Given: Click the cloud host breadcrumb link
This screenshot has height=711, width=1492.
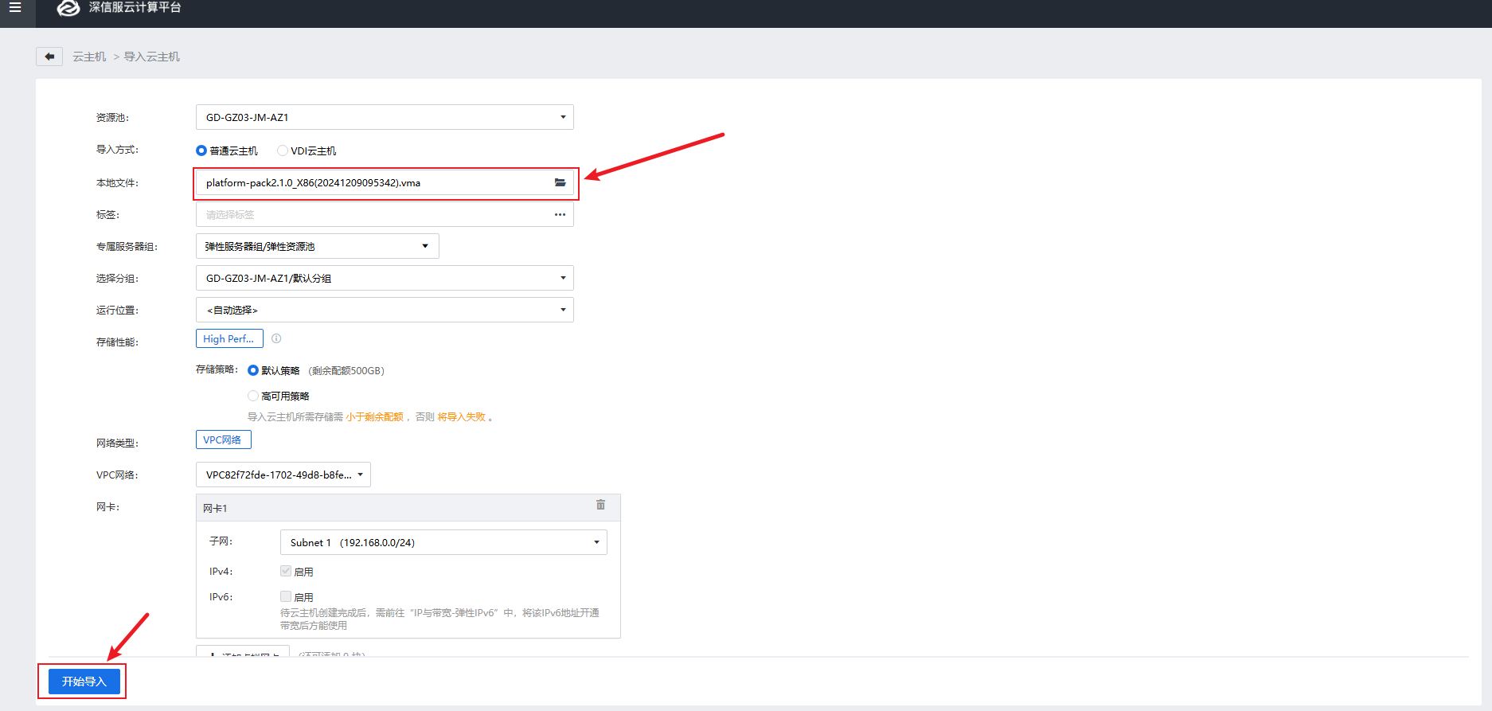Looking at the screenshot, I should coord(89,57).
